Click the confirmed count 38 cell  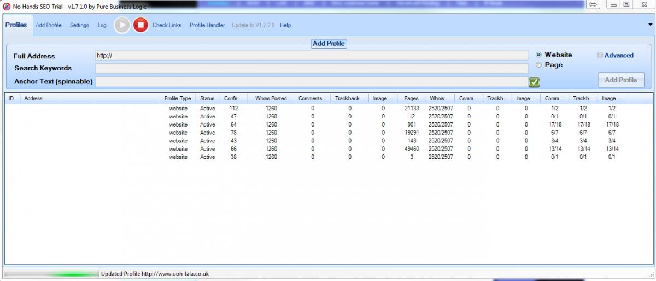tap(234, 157)
